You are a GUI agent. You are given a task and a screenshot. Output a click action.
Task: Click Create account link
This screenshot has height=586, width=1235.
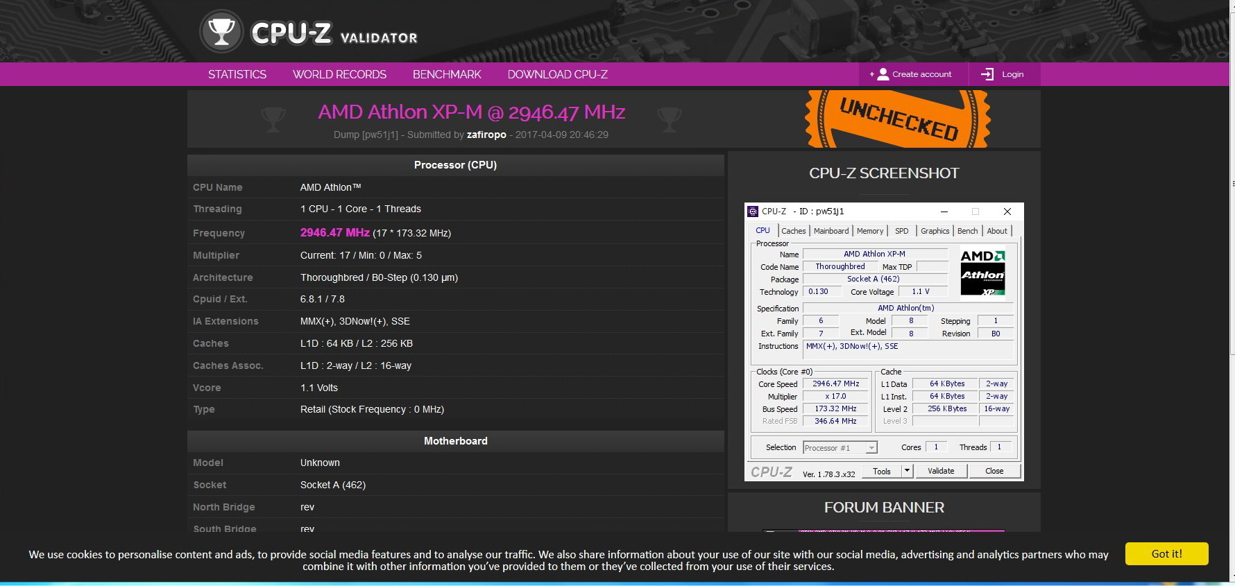(921, 74)
